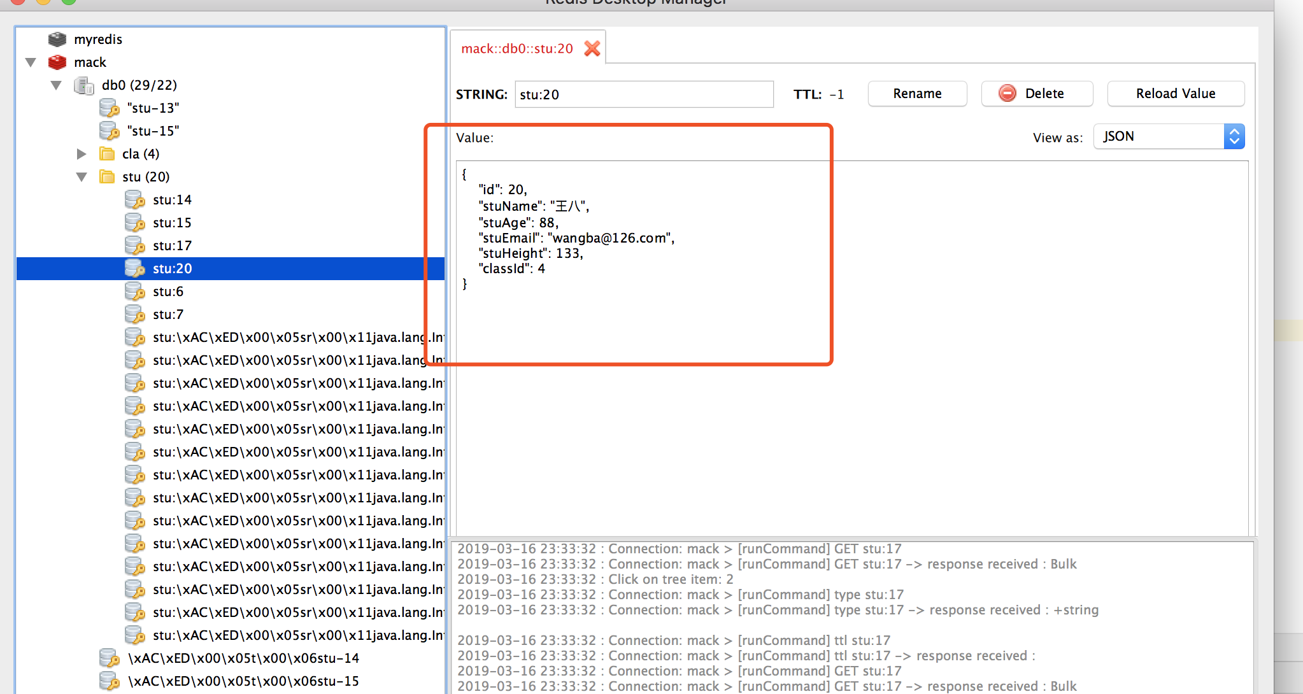Screen dimensions: 1303x694
Task: Click the db0 database icon
Action: 83,85
